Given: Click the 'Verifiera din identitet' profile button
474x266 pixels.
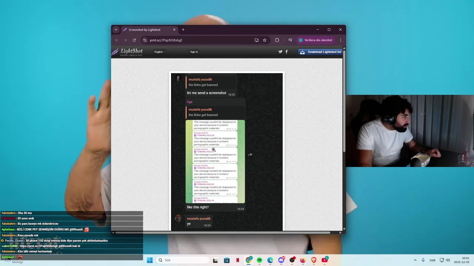Looking at the screenshot, I should [316, 40].
